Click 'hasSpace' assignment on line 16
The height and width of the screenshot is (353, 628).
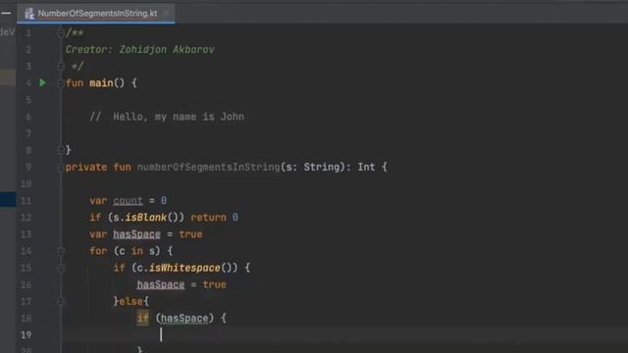[x=161, y=284]
